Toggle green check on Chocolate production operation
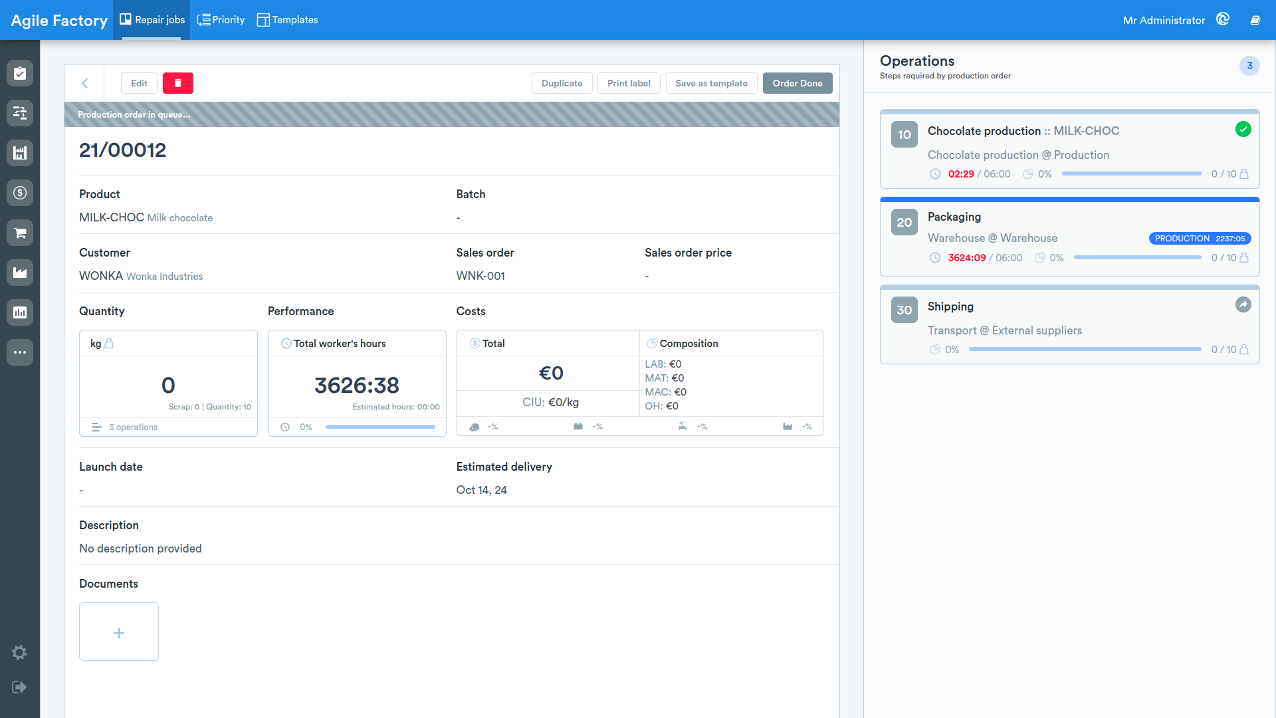Screen dimensions: 1276x718 click(1243, 130)
